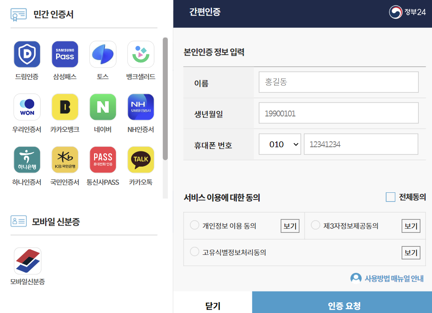Click 보기 for 개인정보 이용 동의
Image resolution: width=432 pixels, height=313 pixels.
point(290,226)
